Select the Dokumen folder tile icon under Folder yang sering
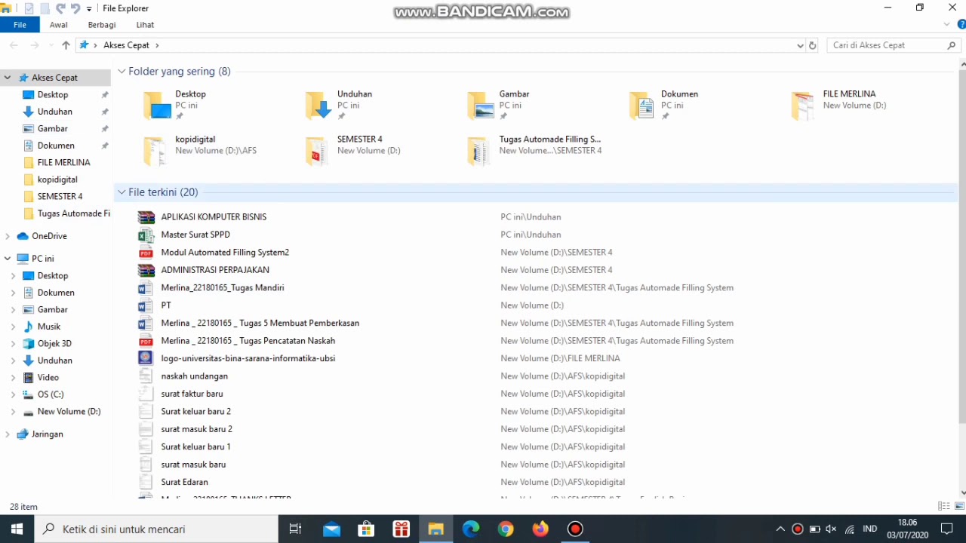966x543 pixels. [642, 106]
